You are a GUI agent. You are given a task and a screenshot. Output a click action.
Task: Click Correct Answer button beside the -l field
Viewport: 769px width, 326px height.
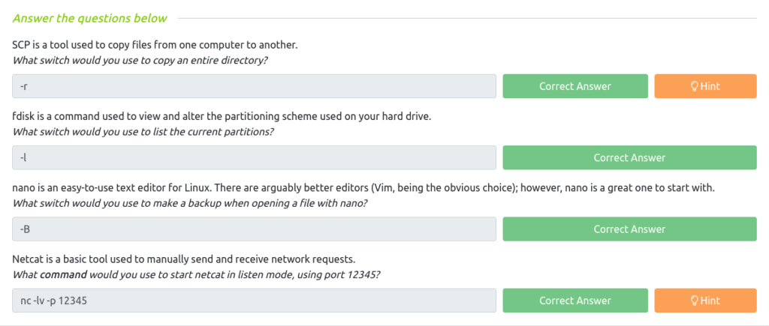click(630, 157)
